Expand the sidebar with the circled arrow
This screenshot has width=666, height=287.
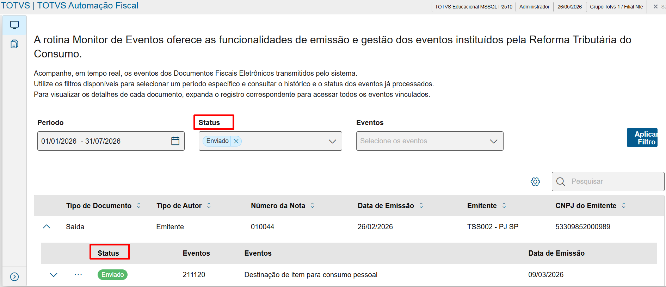coord(14,277)
